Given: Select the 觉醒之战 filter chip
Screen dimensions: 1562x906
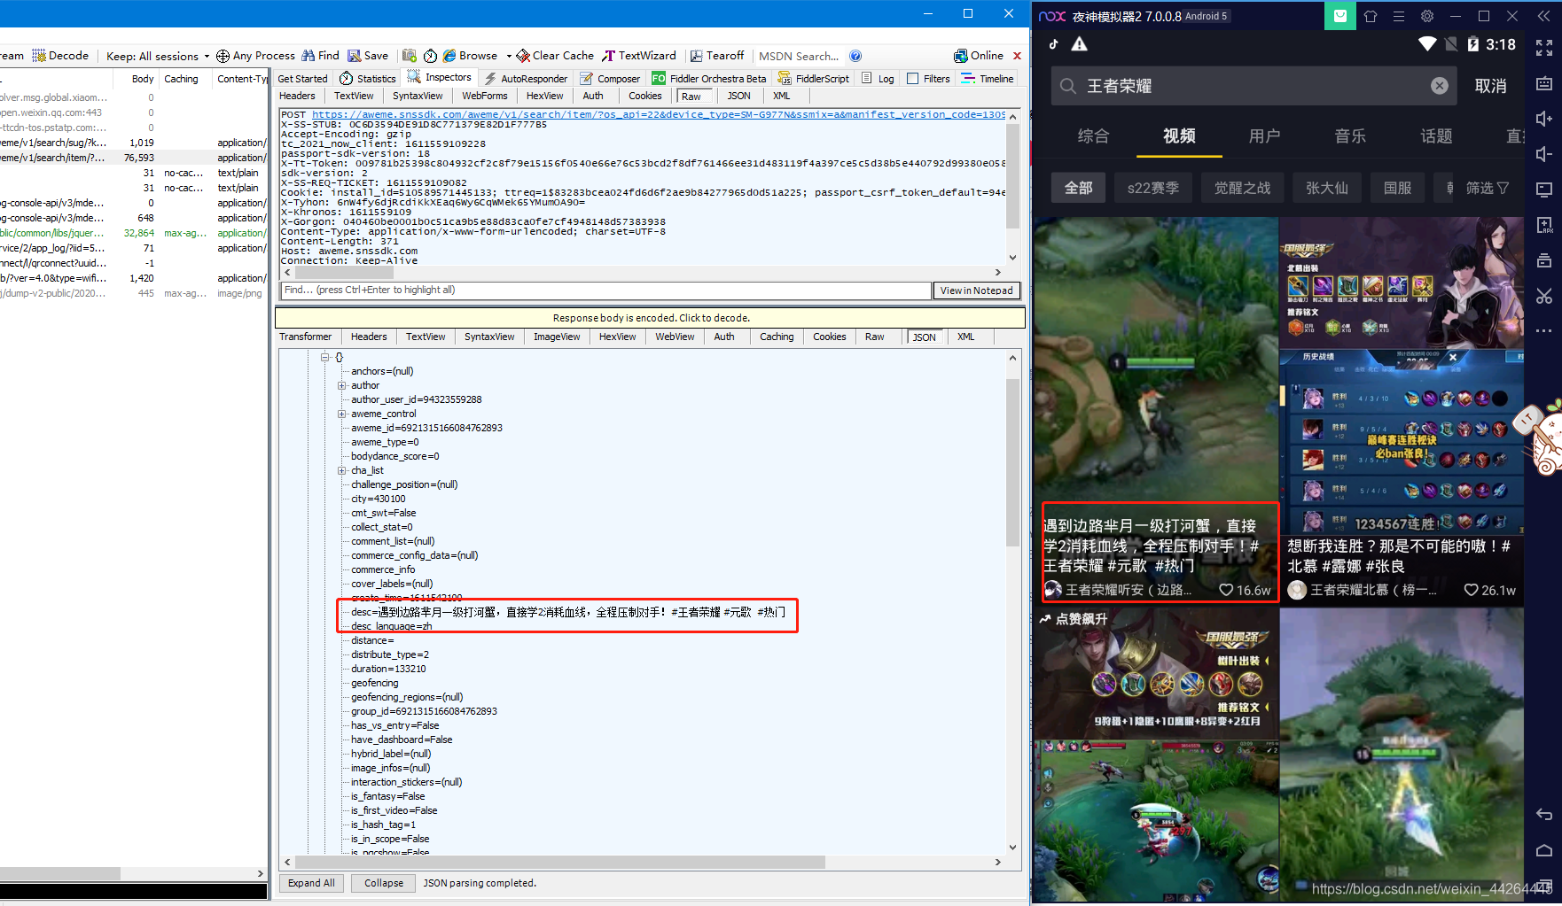Looking at the screenshot, I should (1242, 188).
